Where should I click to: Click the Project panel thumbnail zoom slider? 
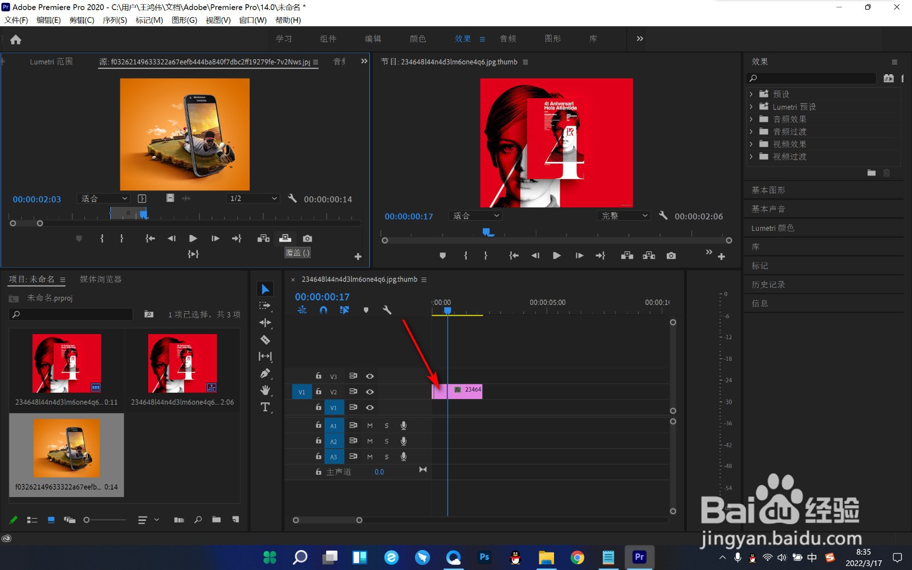pyautogui.click(x=105, y=520)
